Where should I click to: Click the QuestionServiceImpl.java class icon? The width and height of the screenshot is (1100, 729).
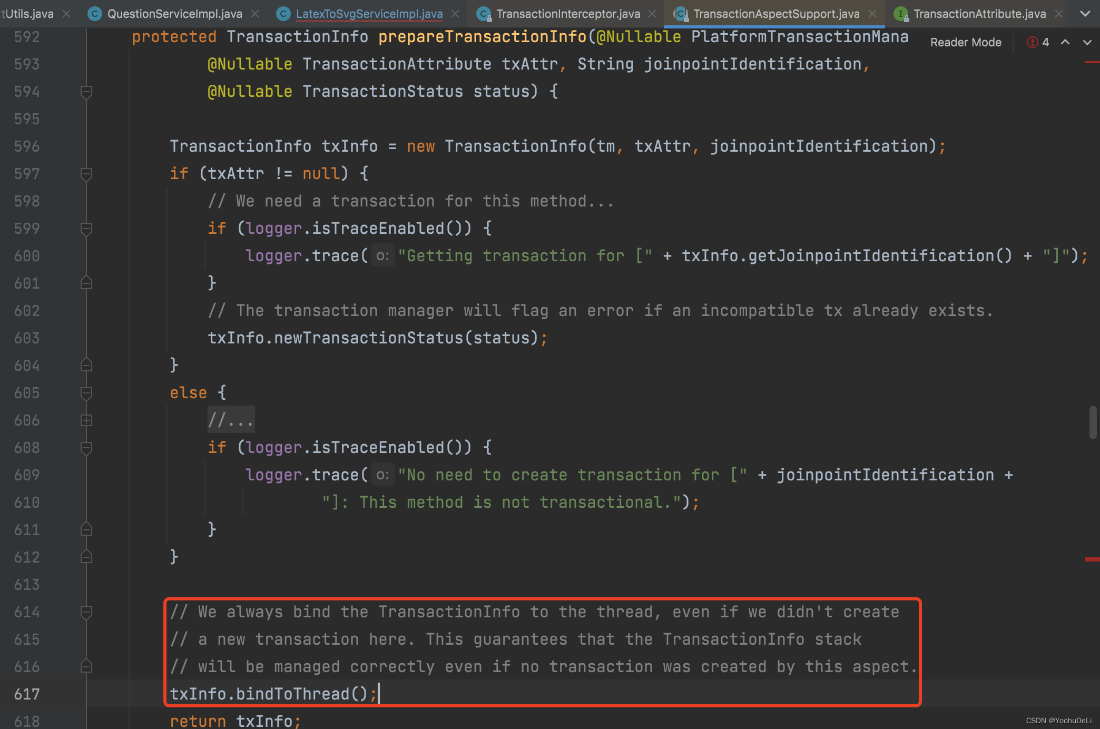pos(94,14)
